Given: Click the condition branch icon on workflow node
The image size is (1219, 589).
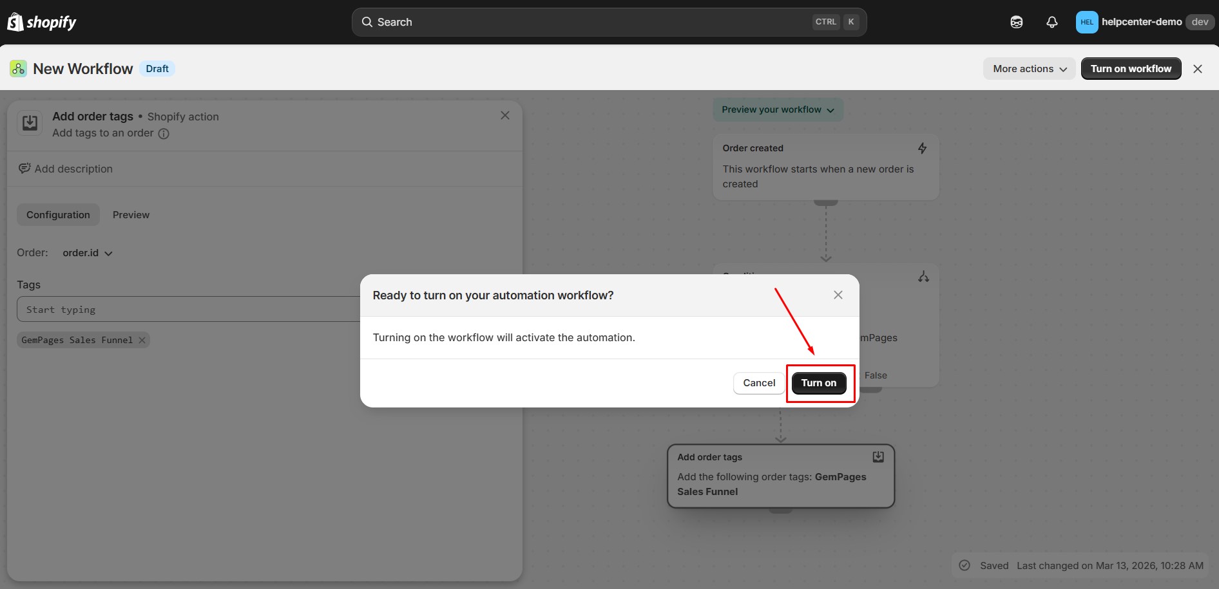Looking at the screenshot, I should pos(923,277).
